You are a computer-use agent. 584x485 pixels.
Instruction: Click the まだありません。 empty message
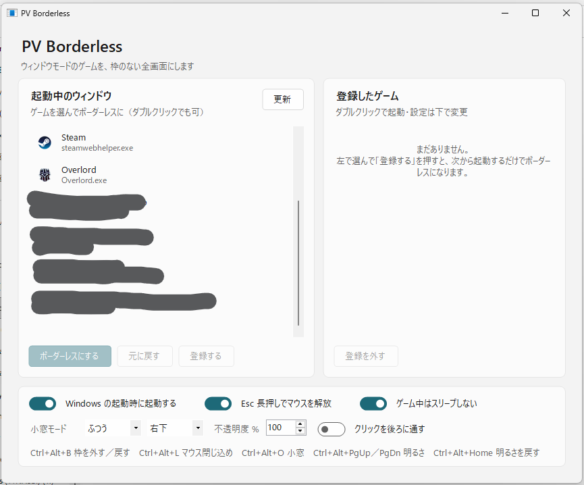(442, 149)
